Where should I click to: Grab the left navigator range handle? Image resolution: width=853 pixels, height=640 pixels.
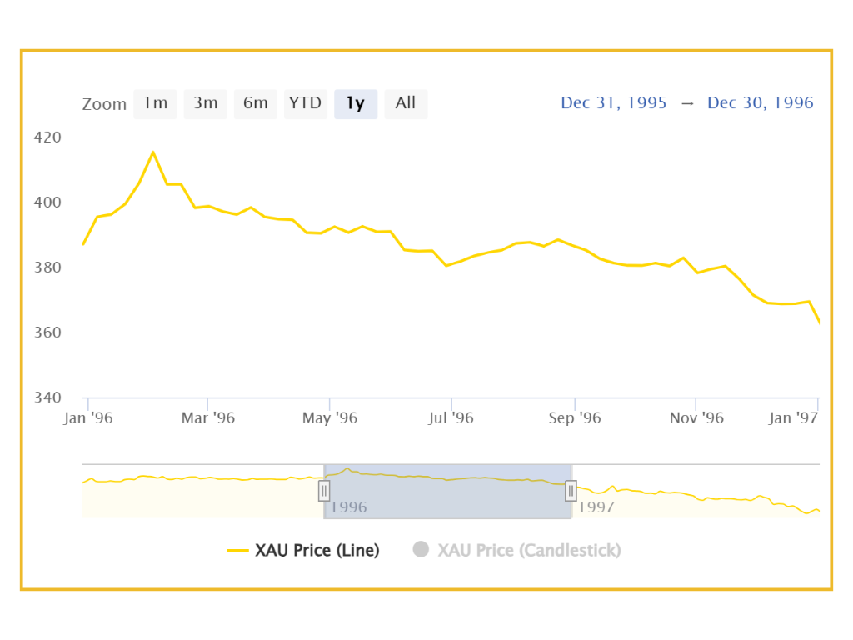point(324,491)
